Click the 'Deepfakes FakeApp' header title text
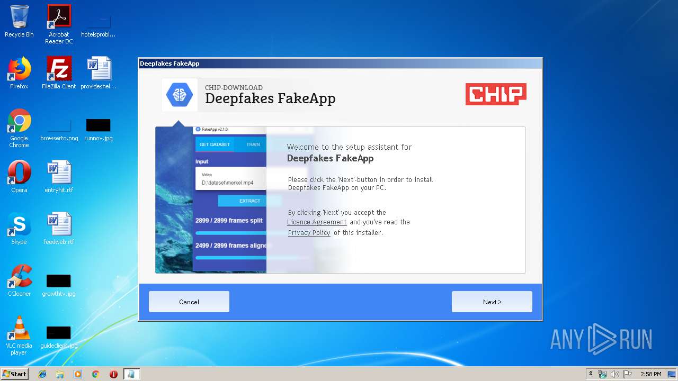Viewport: 678px width, 381px height. (x=270, y=99)
